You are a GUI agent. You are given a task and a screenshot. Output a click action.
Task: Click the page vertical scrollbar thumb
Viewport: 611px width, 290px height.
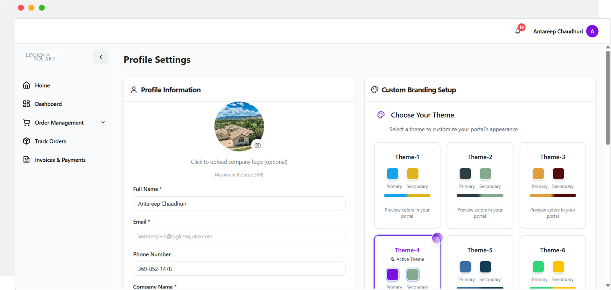click(x=608, y=98)
